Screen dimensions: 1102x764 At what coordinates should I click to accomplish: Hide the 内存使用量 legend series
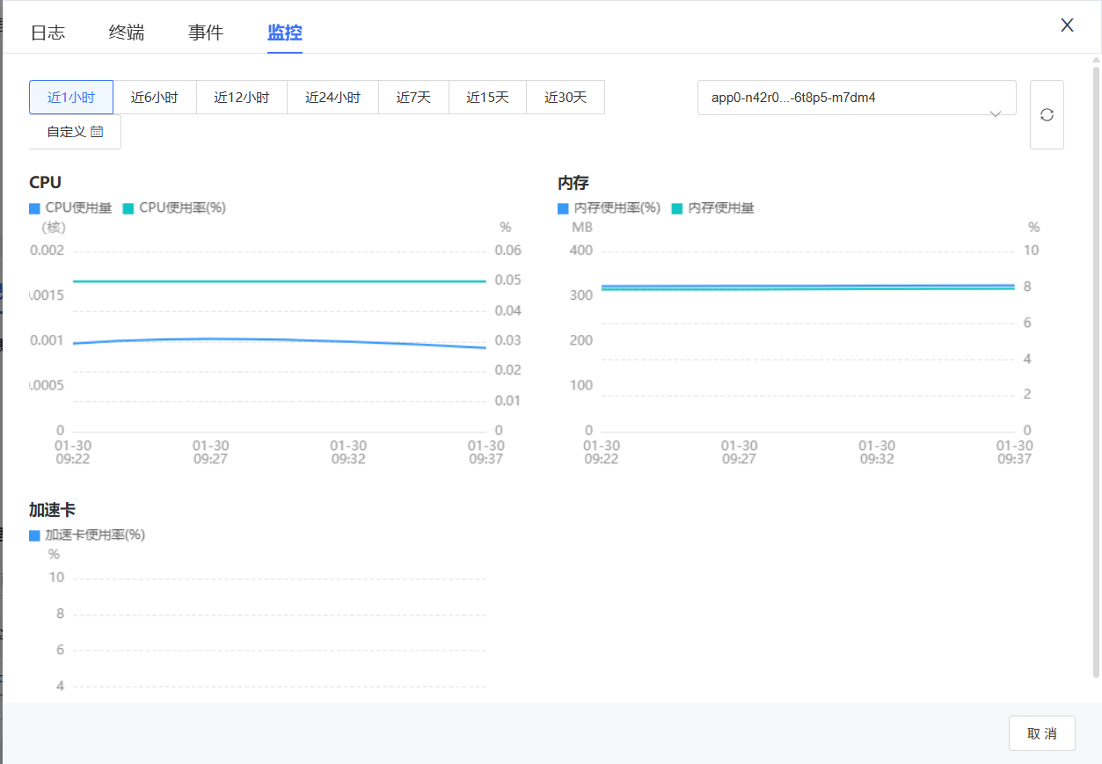(713, 208)
